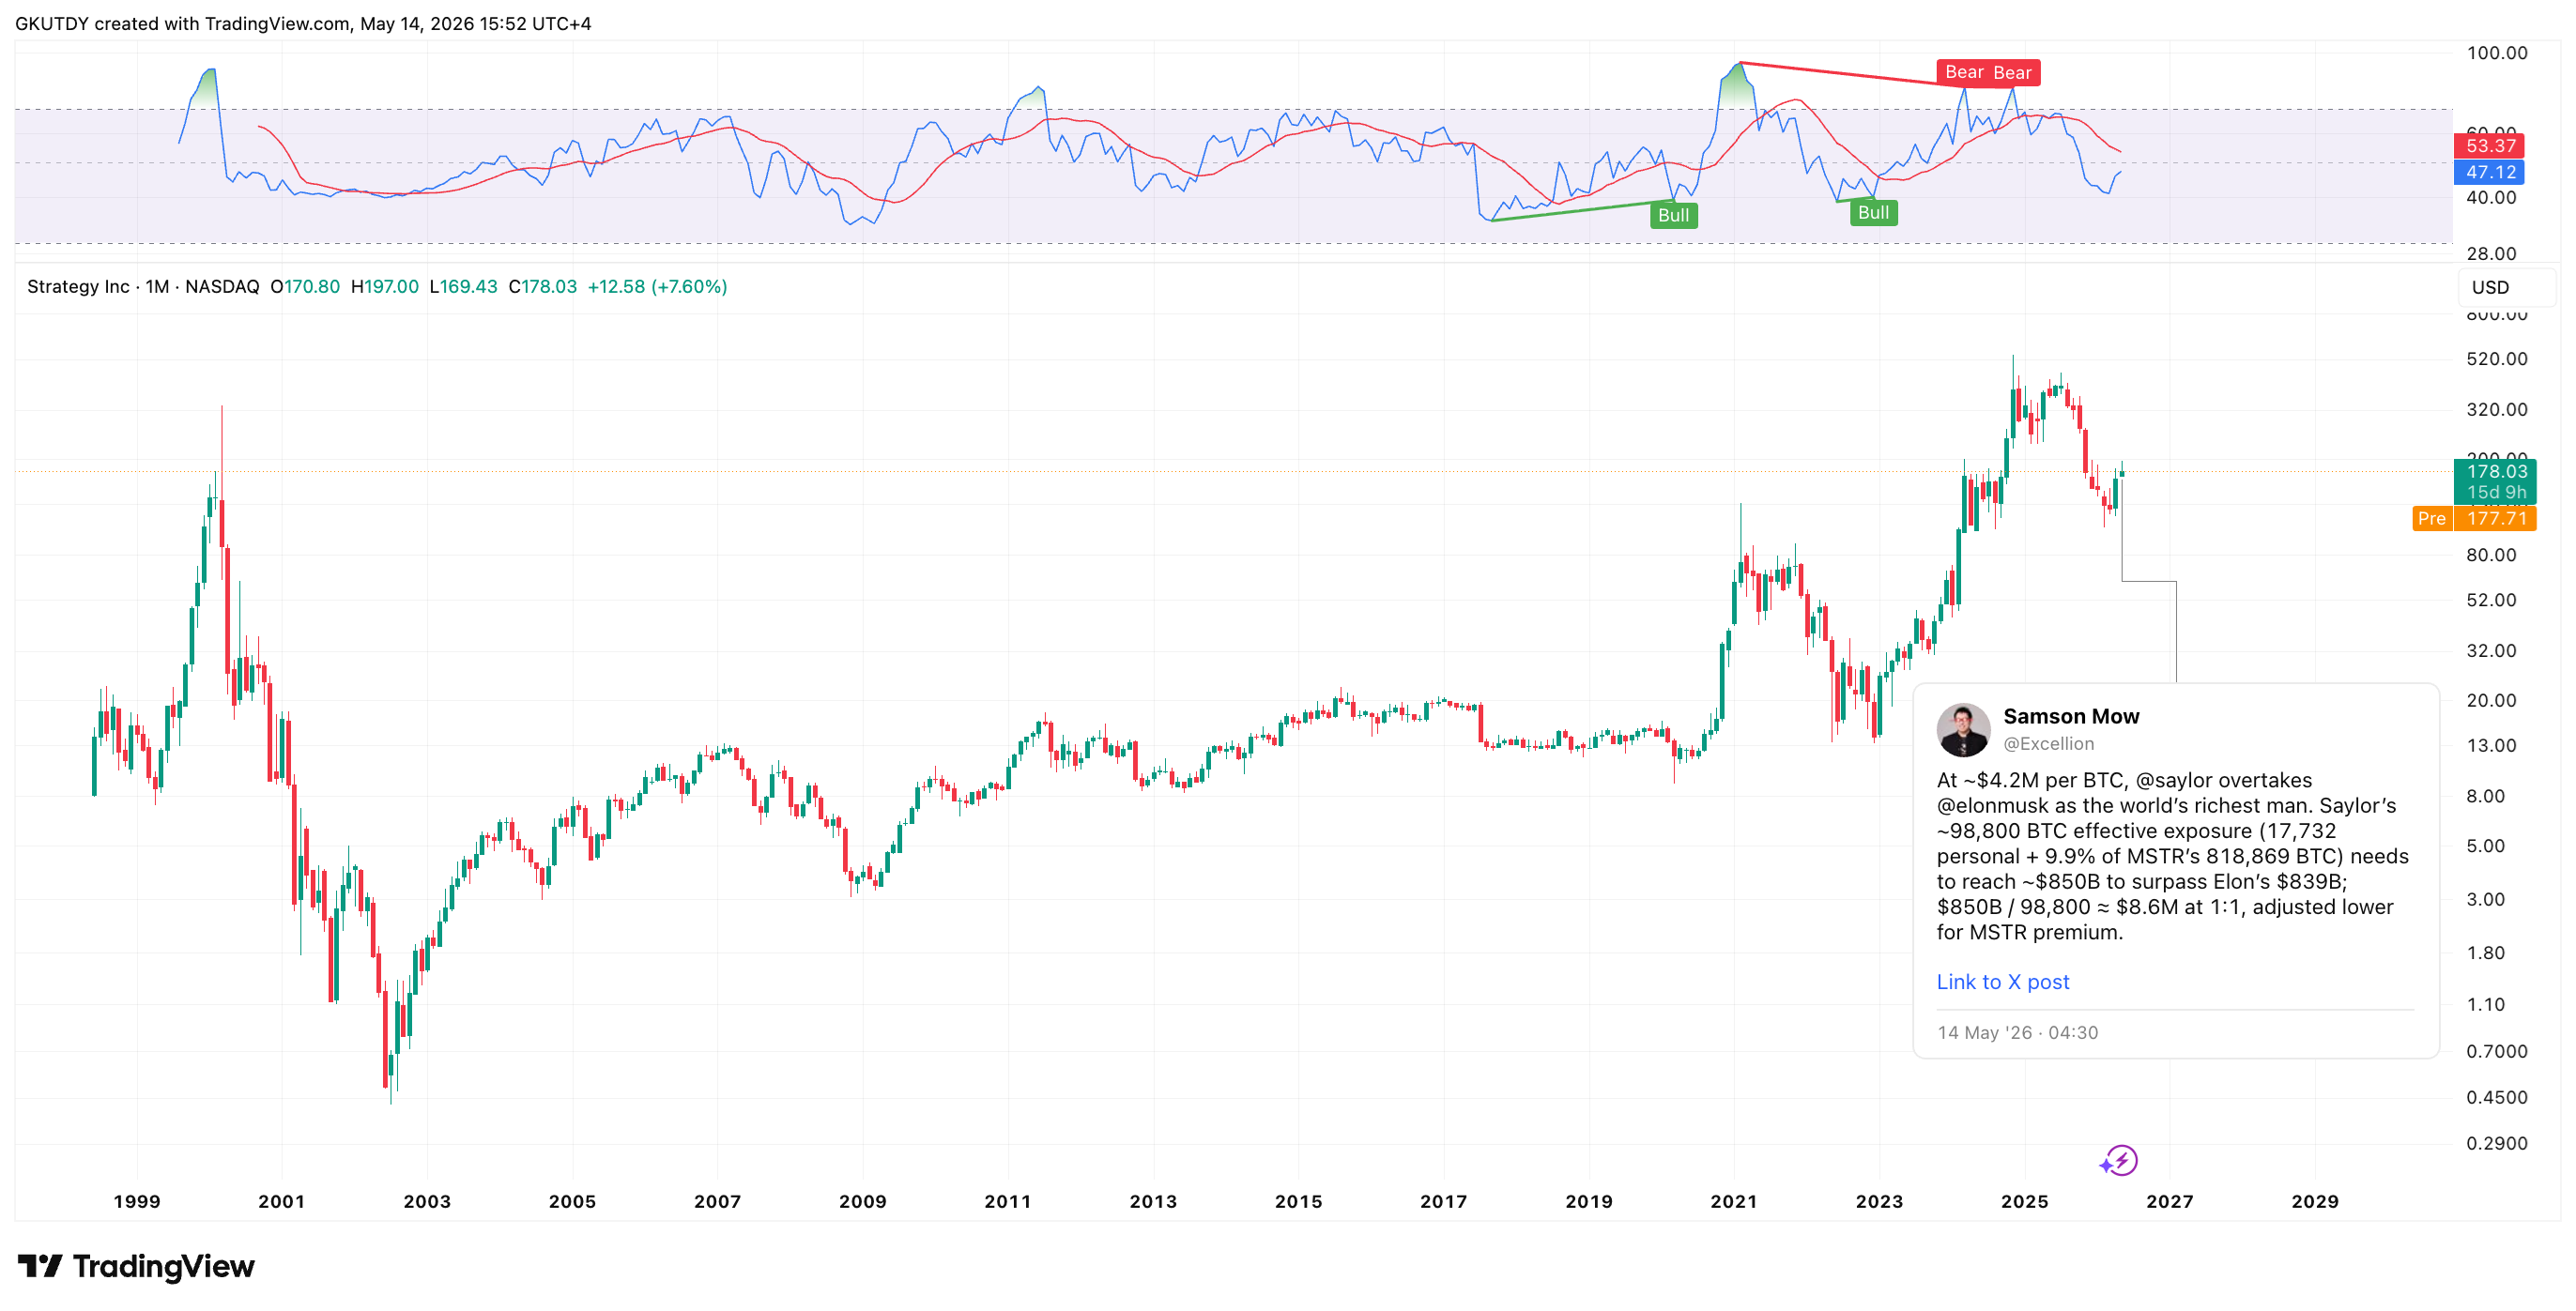Click the 2009 label on the time axis
Screen dimensions: 2576x1311
(863, 1201)
